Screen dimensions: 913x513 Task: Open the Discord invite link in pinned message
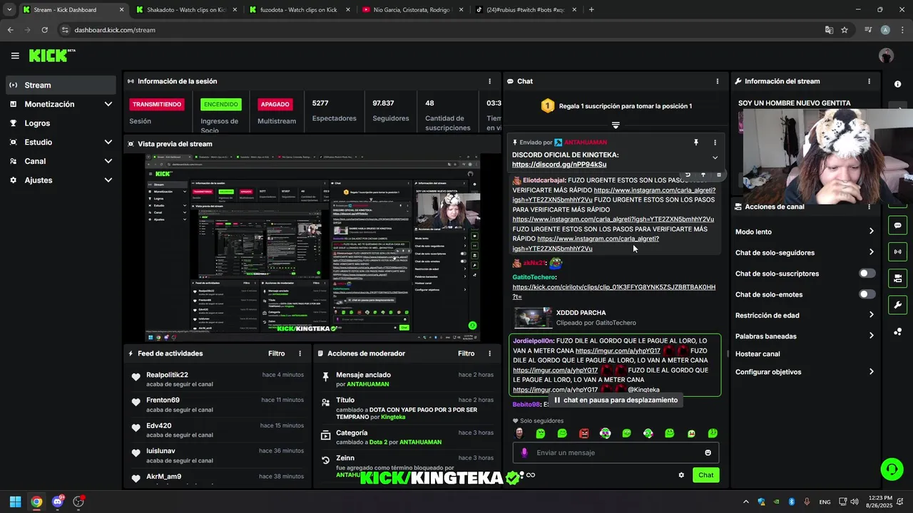[x=559, y=165]
